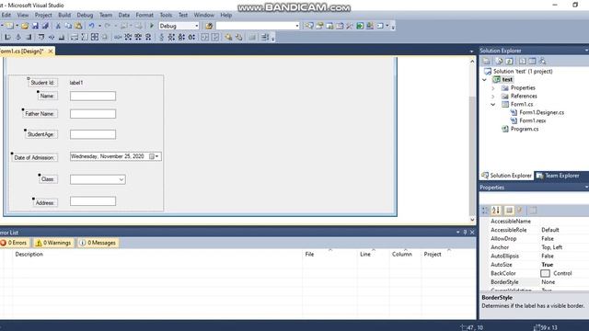Select Form1.resx in Solution Explorer

[533, 120]
